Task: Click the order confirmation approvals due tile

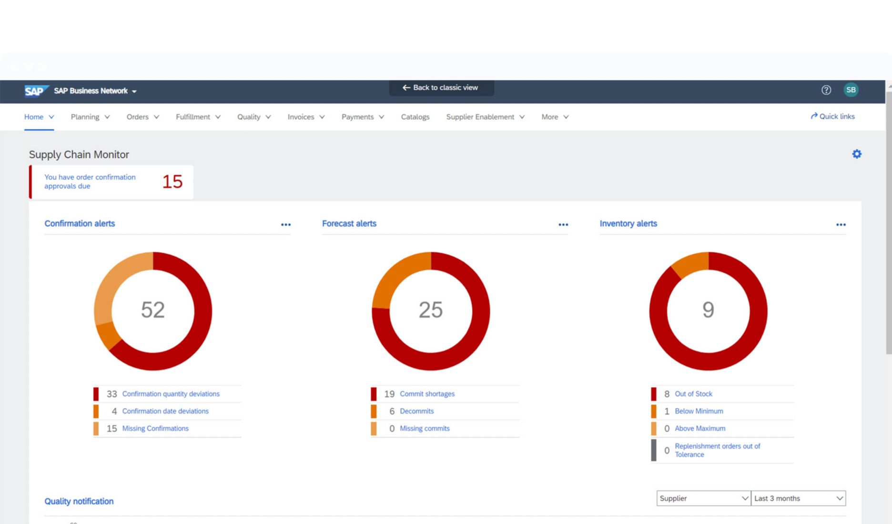Action: click(x=111, y=181)
